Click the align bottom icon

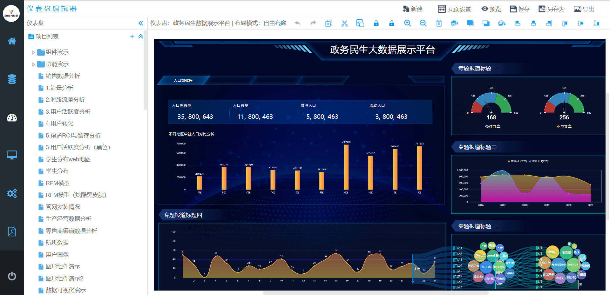tap(596, 23)
